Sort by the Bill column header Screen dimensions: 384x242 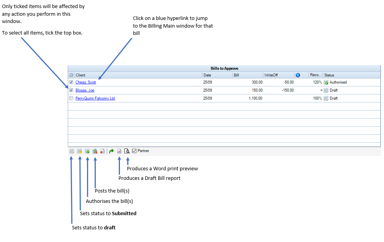pyautogui.click(x=236, y=75)
